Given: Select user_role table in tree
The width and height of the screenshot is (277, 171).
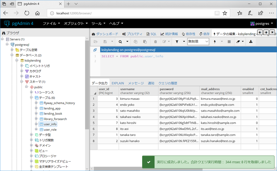Looking at the screenshot, I should tap(50, 130).
